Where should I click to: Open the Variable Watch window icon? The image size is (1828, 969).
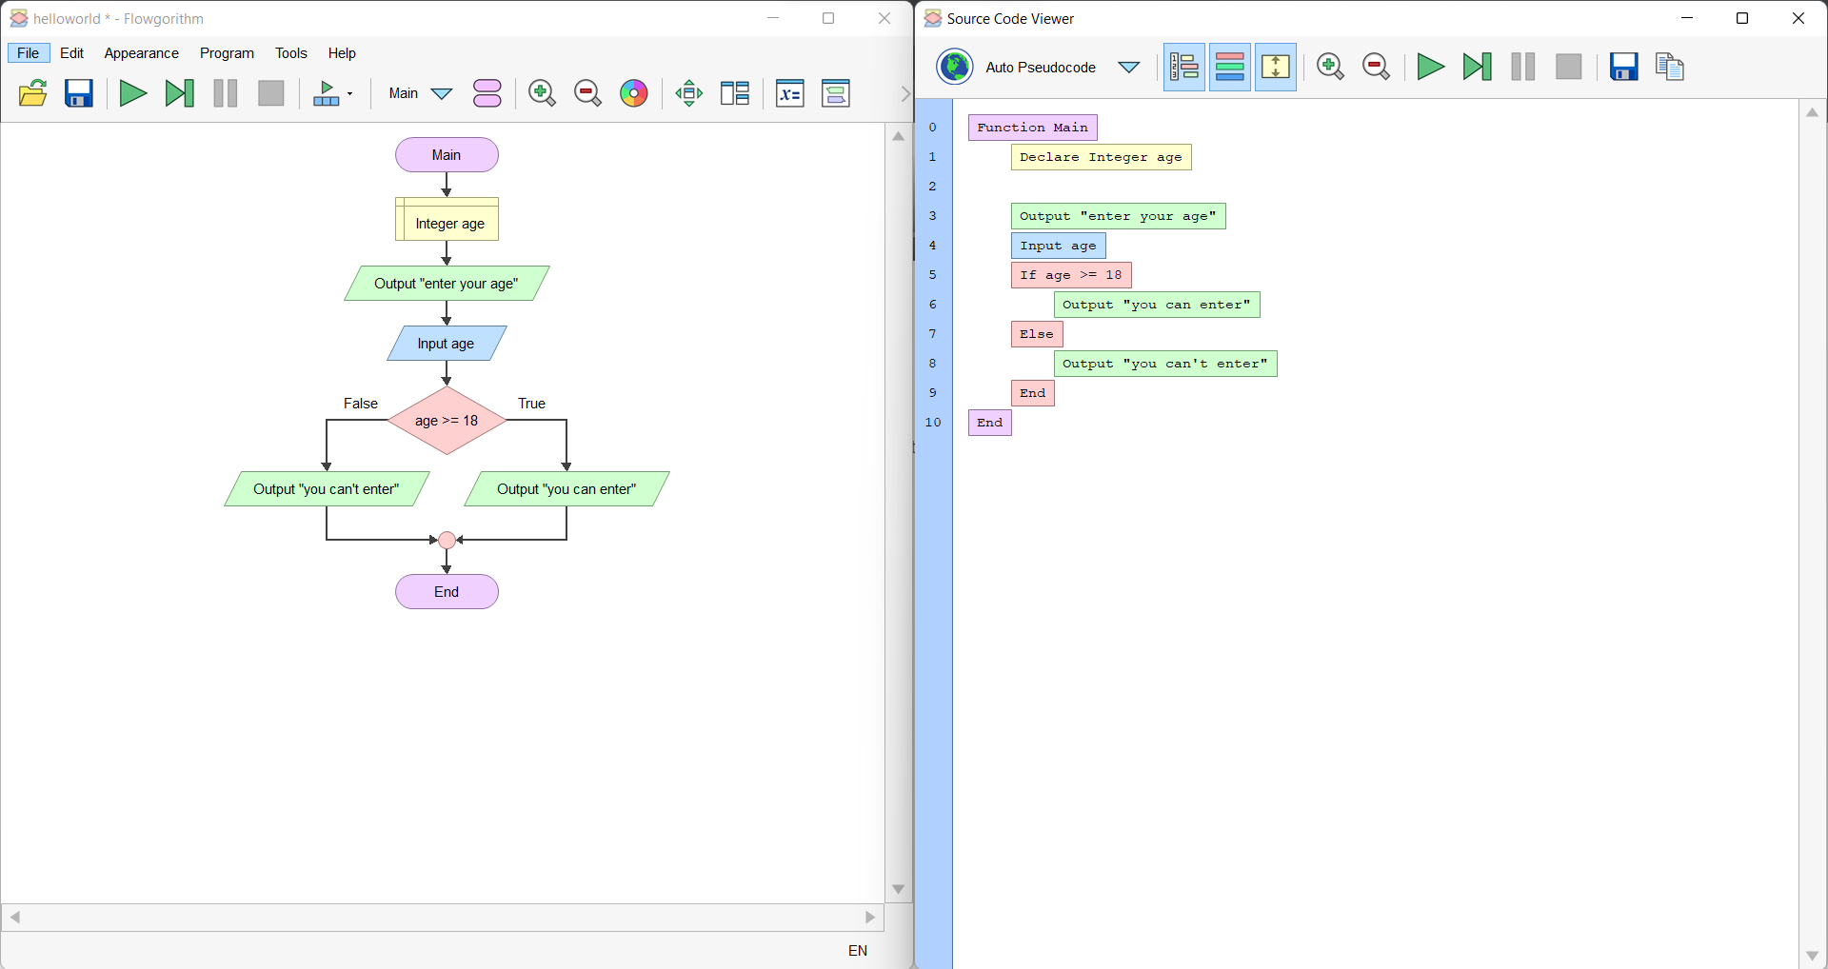tap(789, 93)
